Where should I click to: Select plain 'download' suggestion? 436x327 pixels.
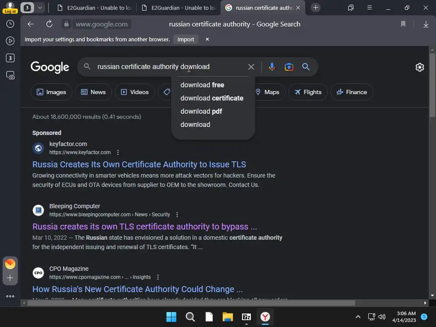click(x=213, y=124)
